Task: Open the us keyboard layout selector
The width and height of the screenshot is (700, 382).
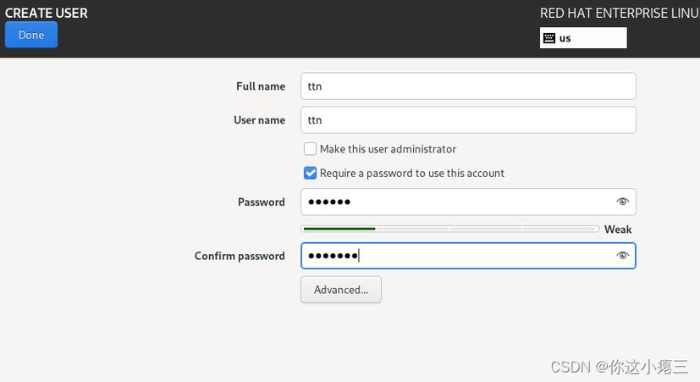Action: pyautogui.click(x=583, y=38)
